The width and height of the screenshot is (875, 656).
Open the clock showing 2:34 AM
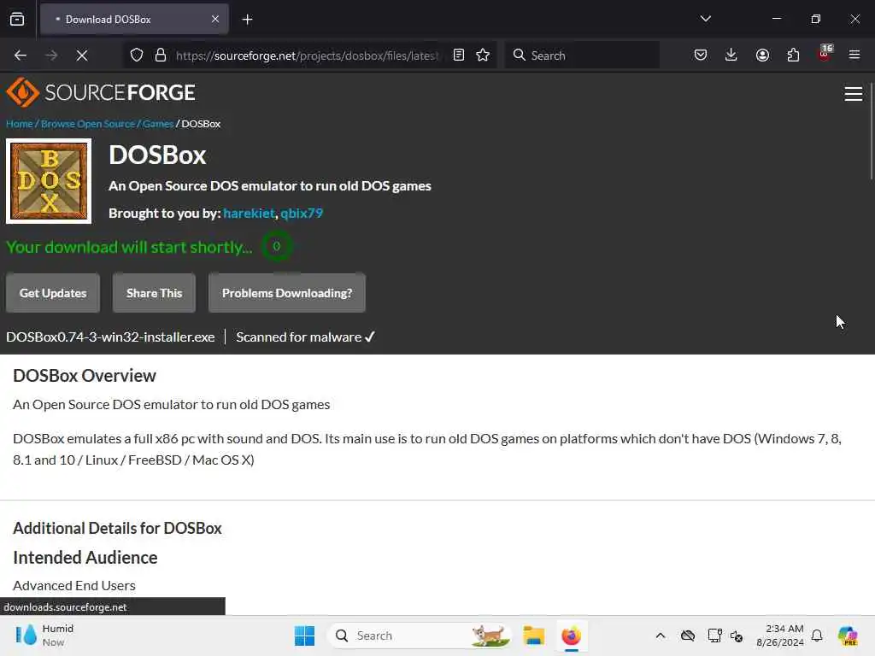[779, 635]
